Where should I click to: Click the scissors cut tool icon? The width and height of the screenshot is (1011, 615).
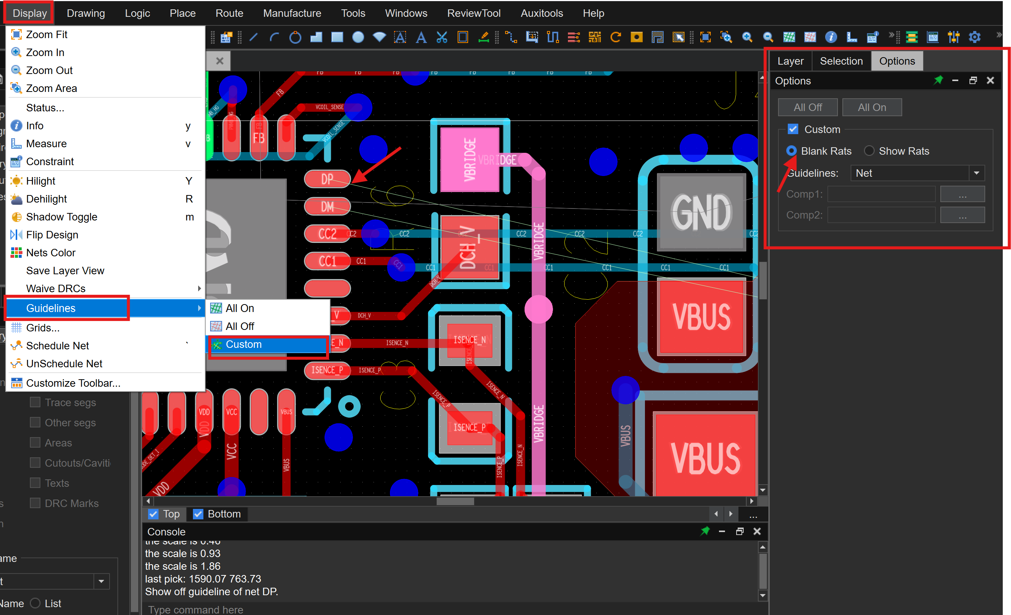[x=442, y=37]
